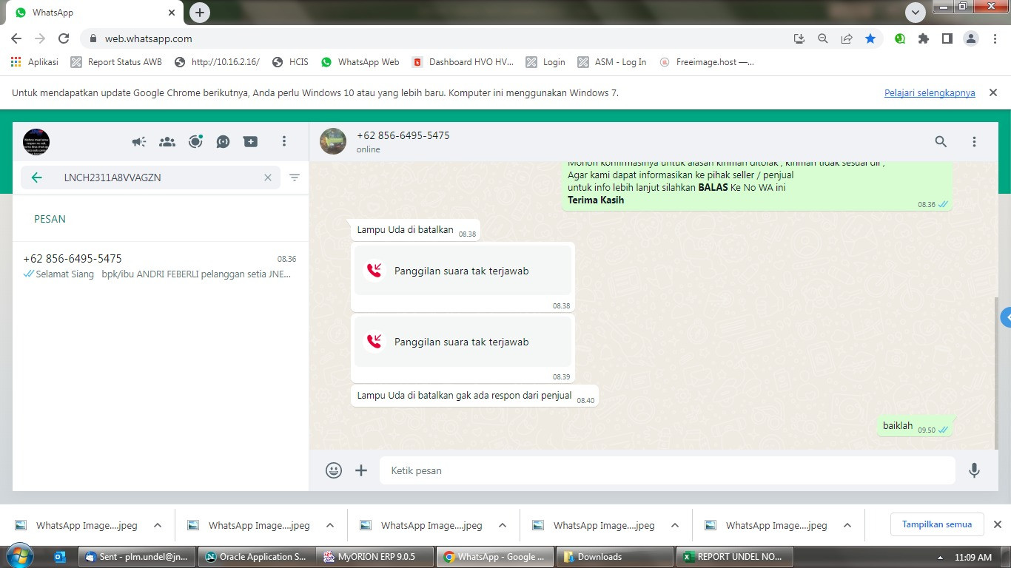The image size is (1011, 568).
Task: Toggle the Chrome side panel
Action: point(947,38)
